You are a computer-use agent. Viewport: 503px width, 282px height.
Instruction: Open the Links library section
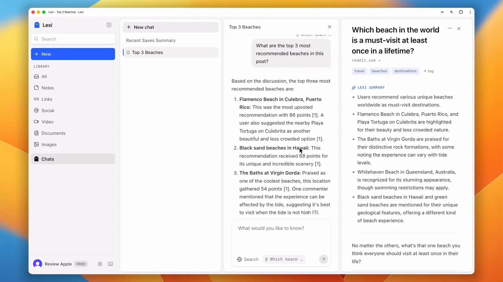pos(73,99)
